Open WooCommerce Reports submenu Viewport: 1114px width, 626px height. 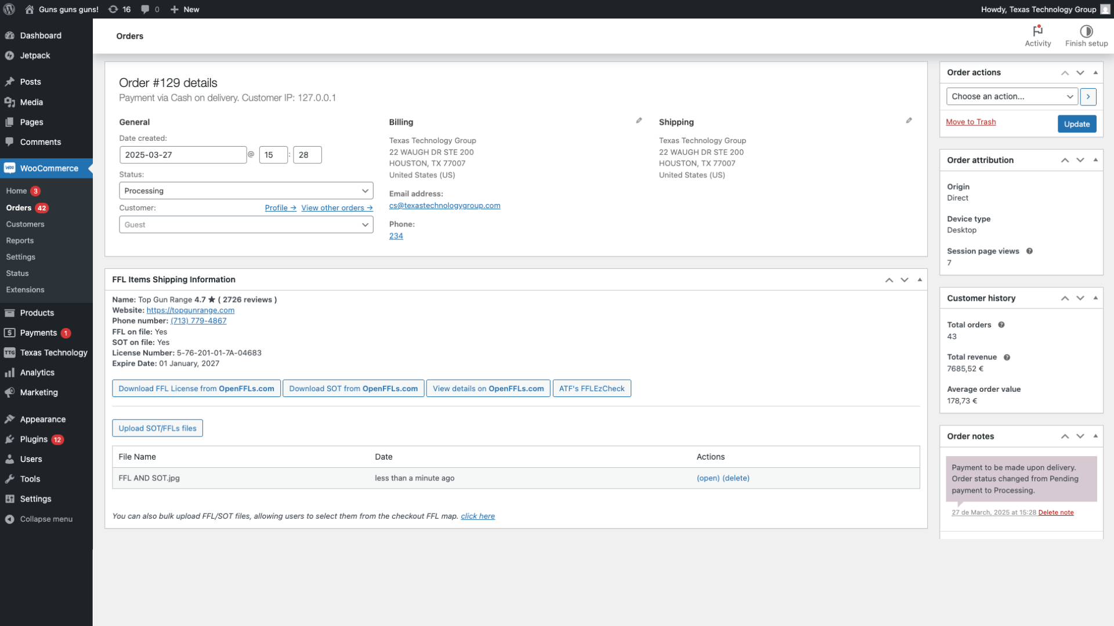tap(20, 241)
